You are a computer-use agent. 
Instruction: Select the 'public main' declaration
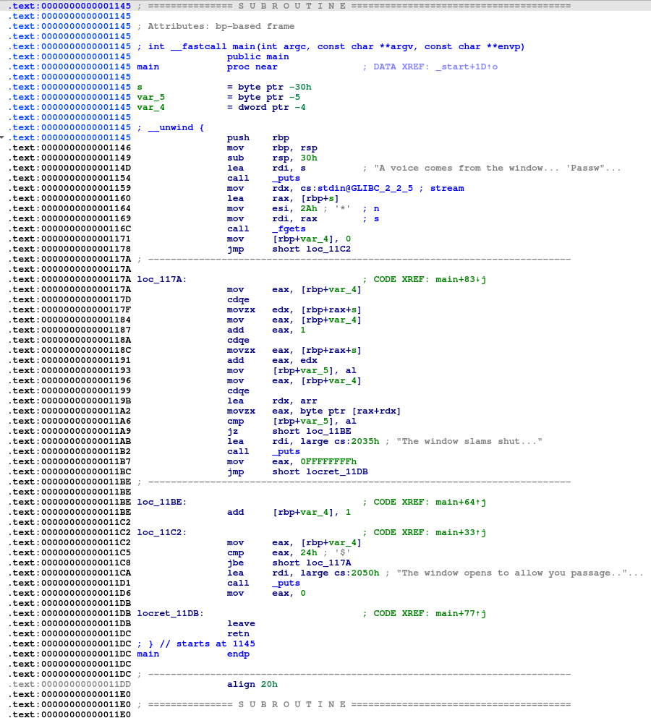point(258,56)
